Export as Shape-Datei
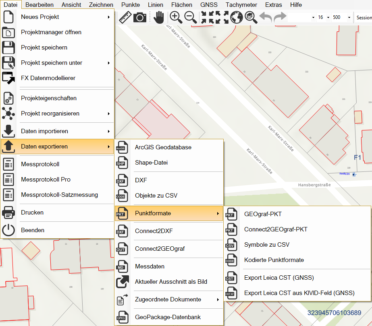 click(x=151, y=163)
